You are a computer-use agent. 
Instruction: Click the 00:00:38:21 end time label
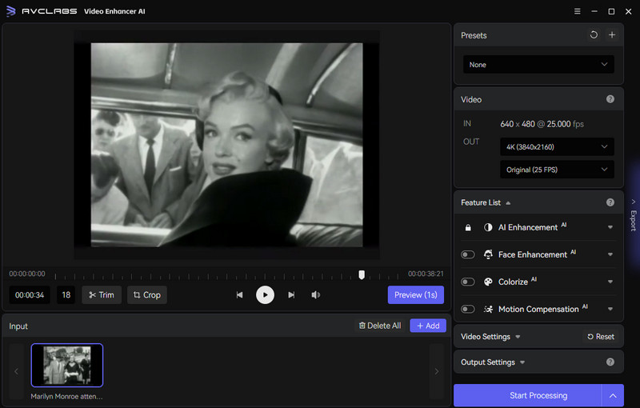(426, 274)
